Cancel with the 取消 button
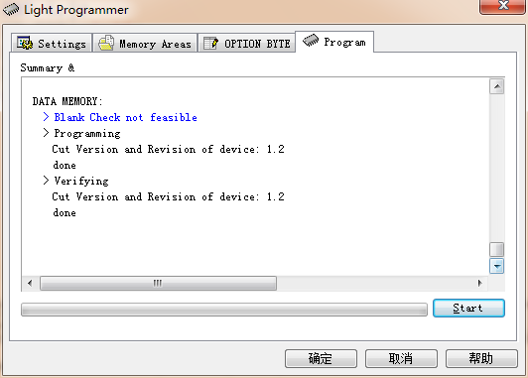The image size is (528, 378). coord(401,358)
